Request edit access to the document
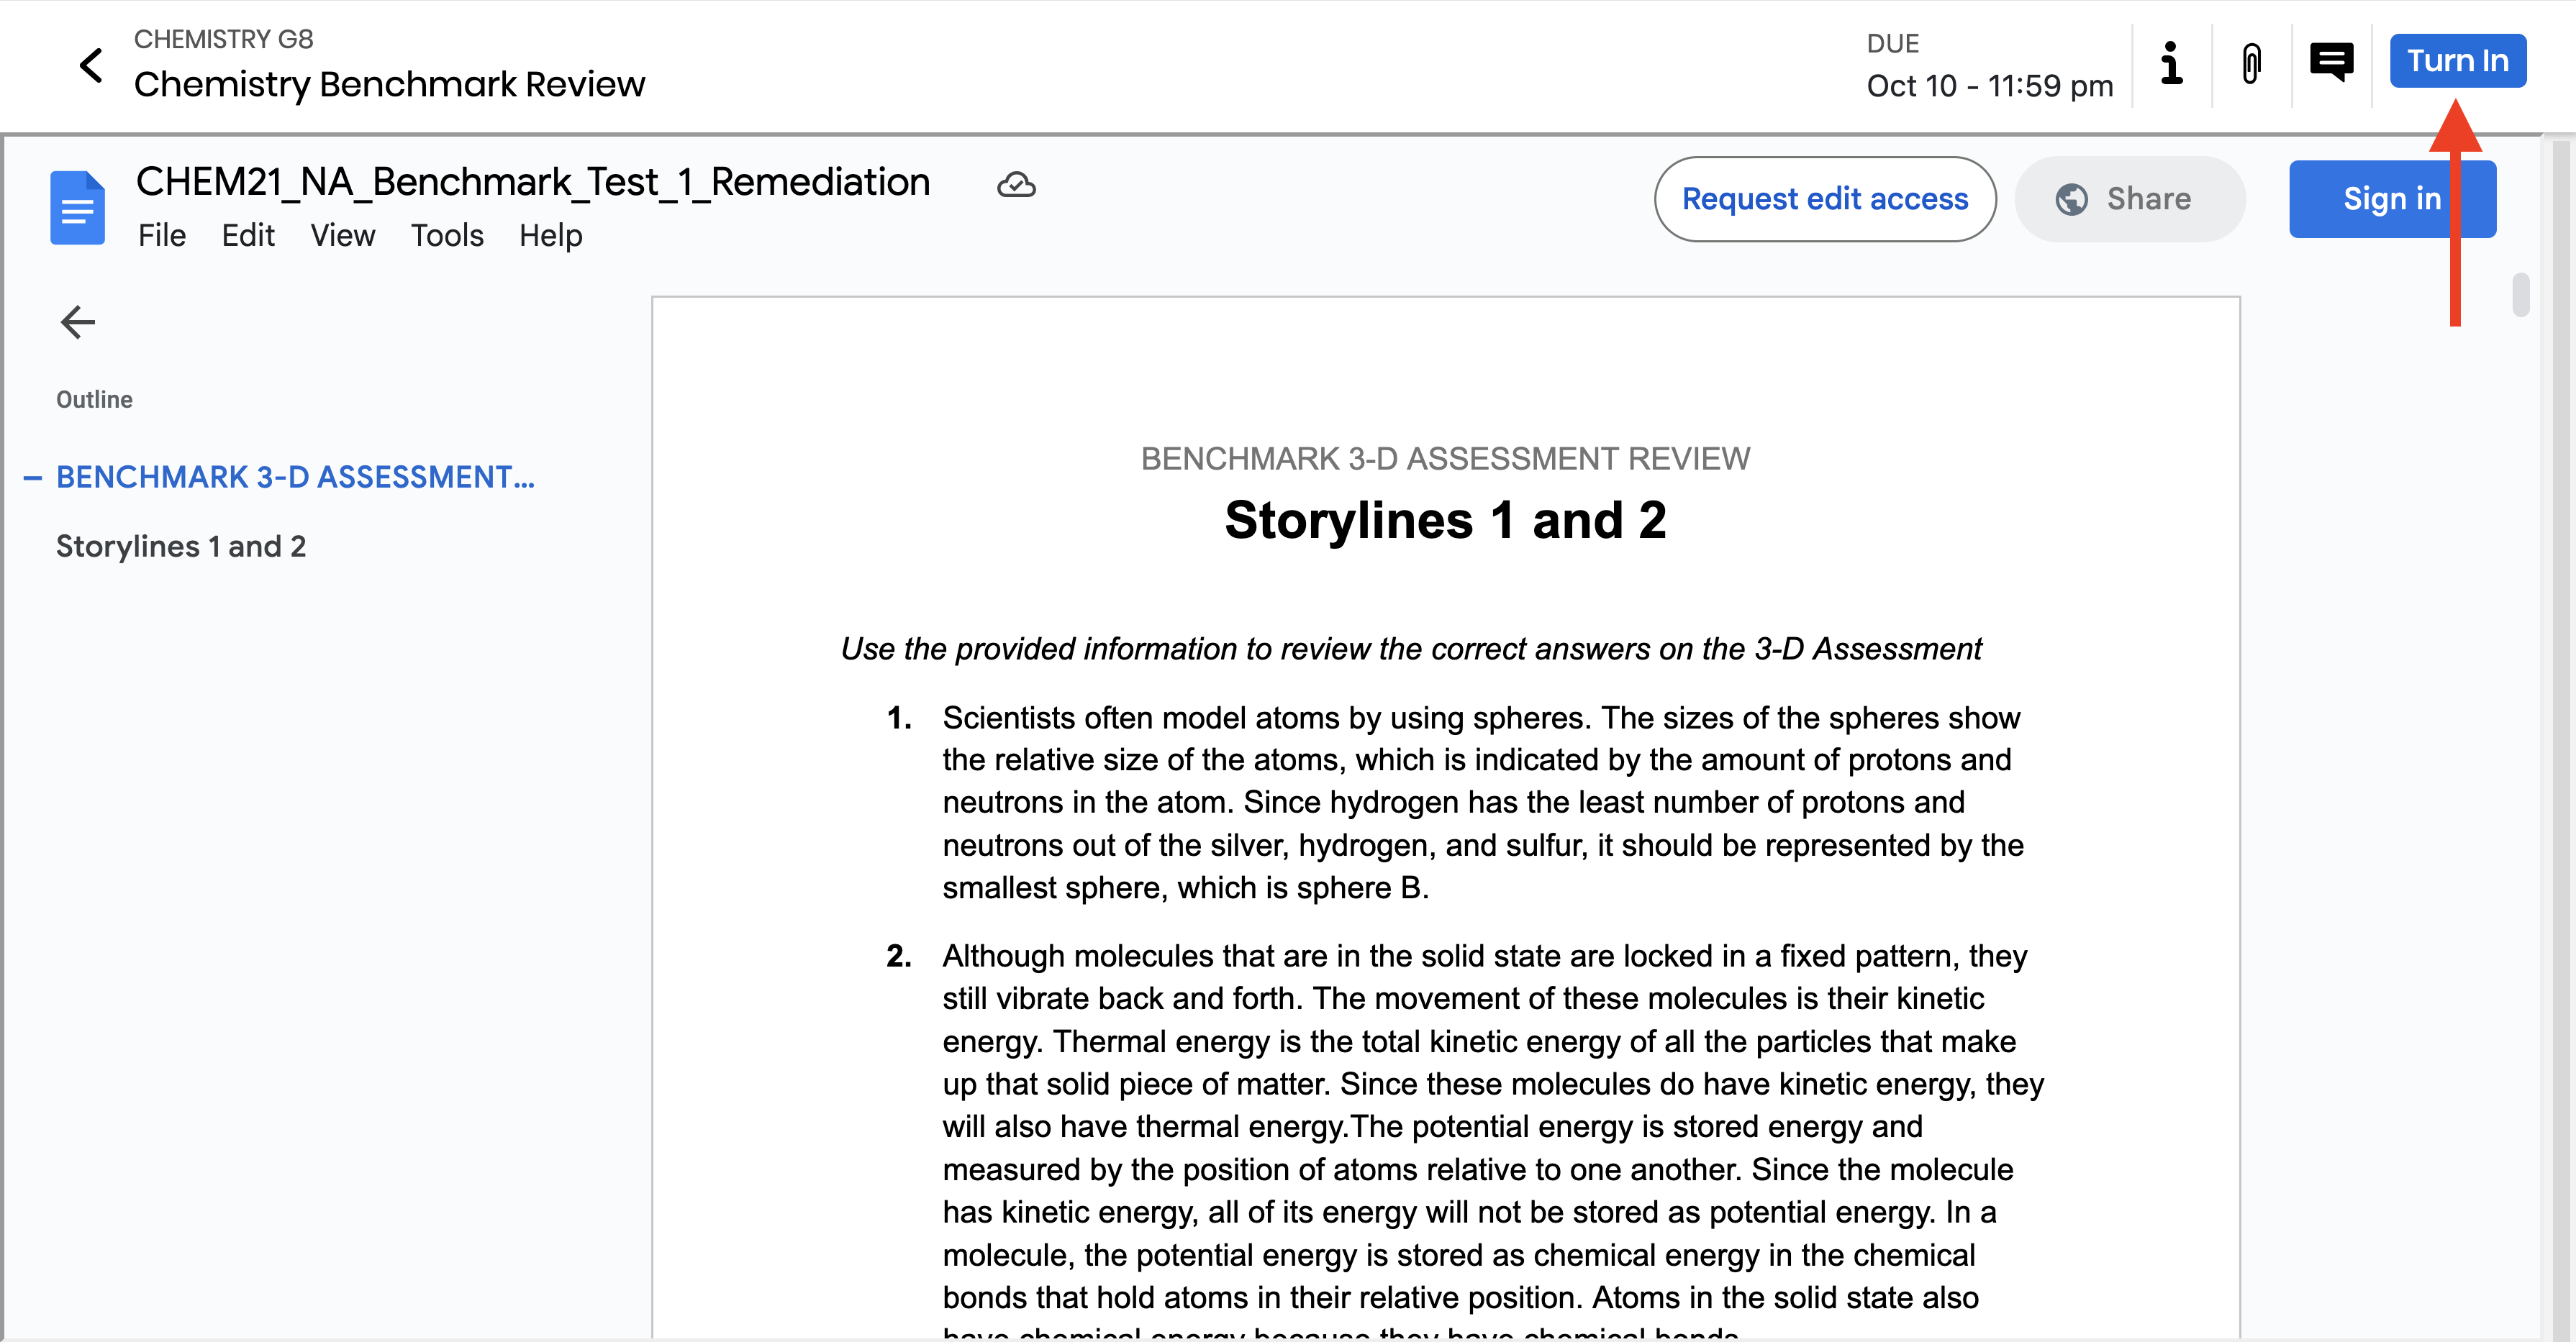2576x1342 pixels. point(1825,198)
